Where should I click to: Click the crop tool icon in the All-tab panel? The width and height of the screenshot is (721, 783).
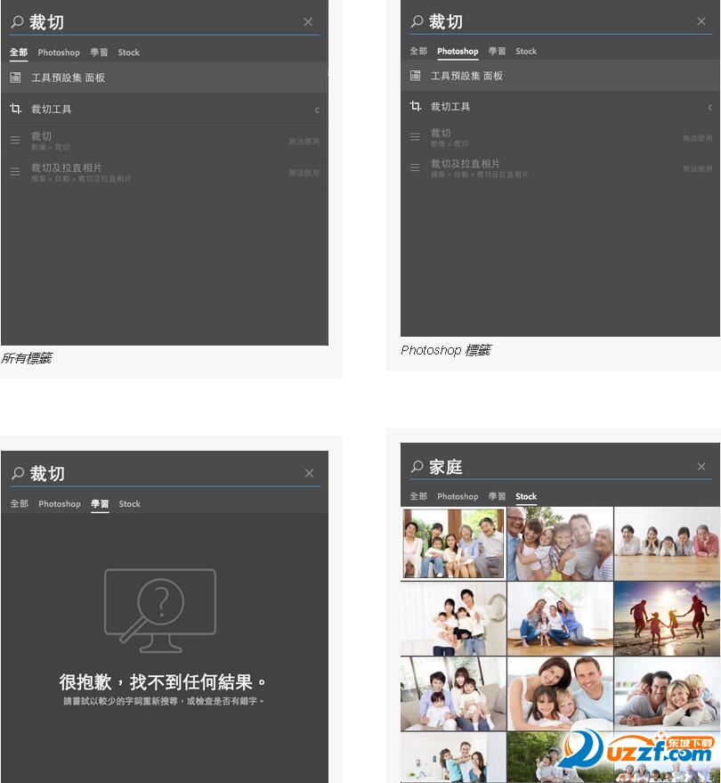coord(15,110)
